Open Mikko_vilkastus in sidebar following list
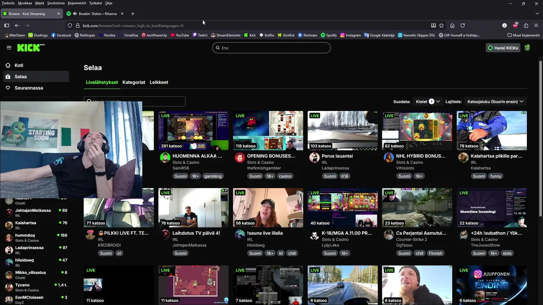543x305 pixels. pos(36,275)
